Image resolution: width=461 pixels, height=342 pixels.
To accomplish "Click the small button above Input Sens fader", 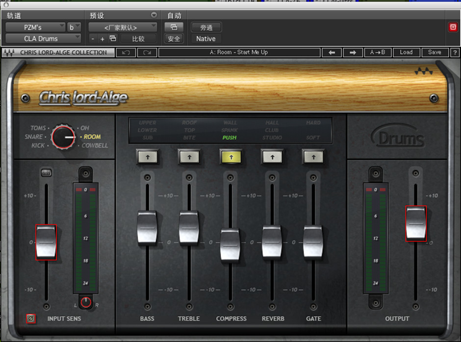I will point(46,173).
